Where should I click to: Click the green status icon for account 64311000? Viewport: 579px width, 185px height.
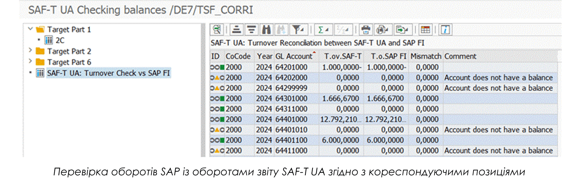point(222,109)
